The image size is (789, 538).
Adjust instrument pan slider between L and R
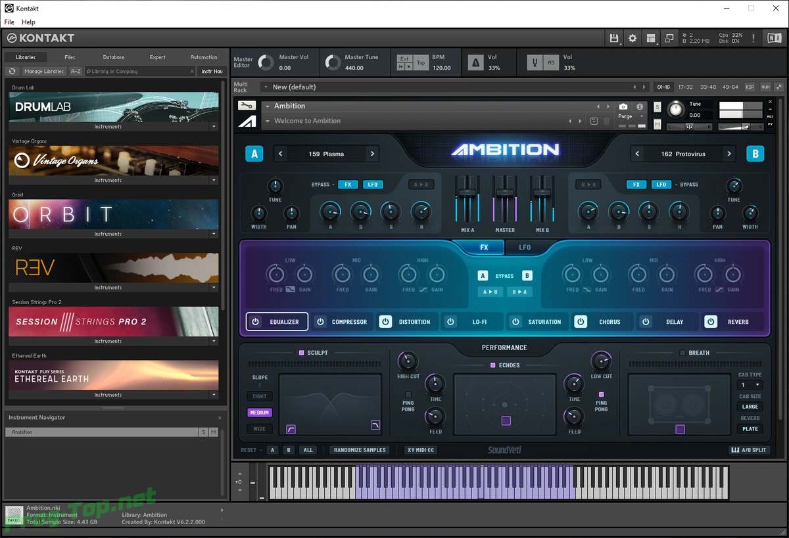pyautogui.click(x=690, y=126)
